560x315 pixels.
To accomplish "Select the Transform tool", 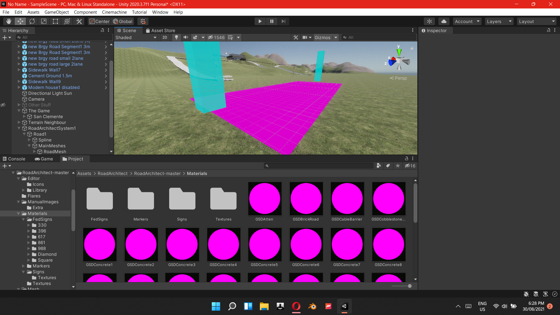I will (67, 21).
